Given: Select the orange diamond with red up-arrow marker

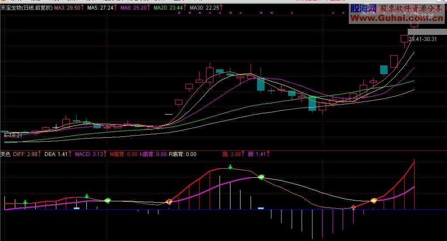Looking at the screenshot, I should tap(169, 202).
